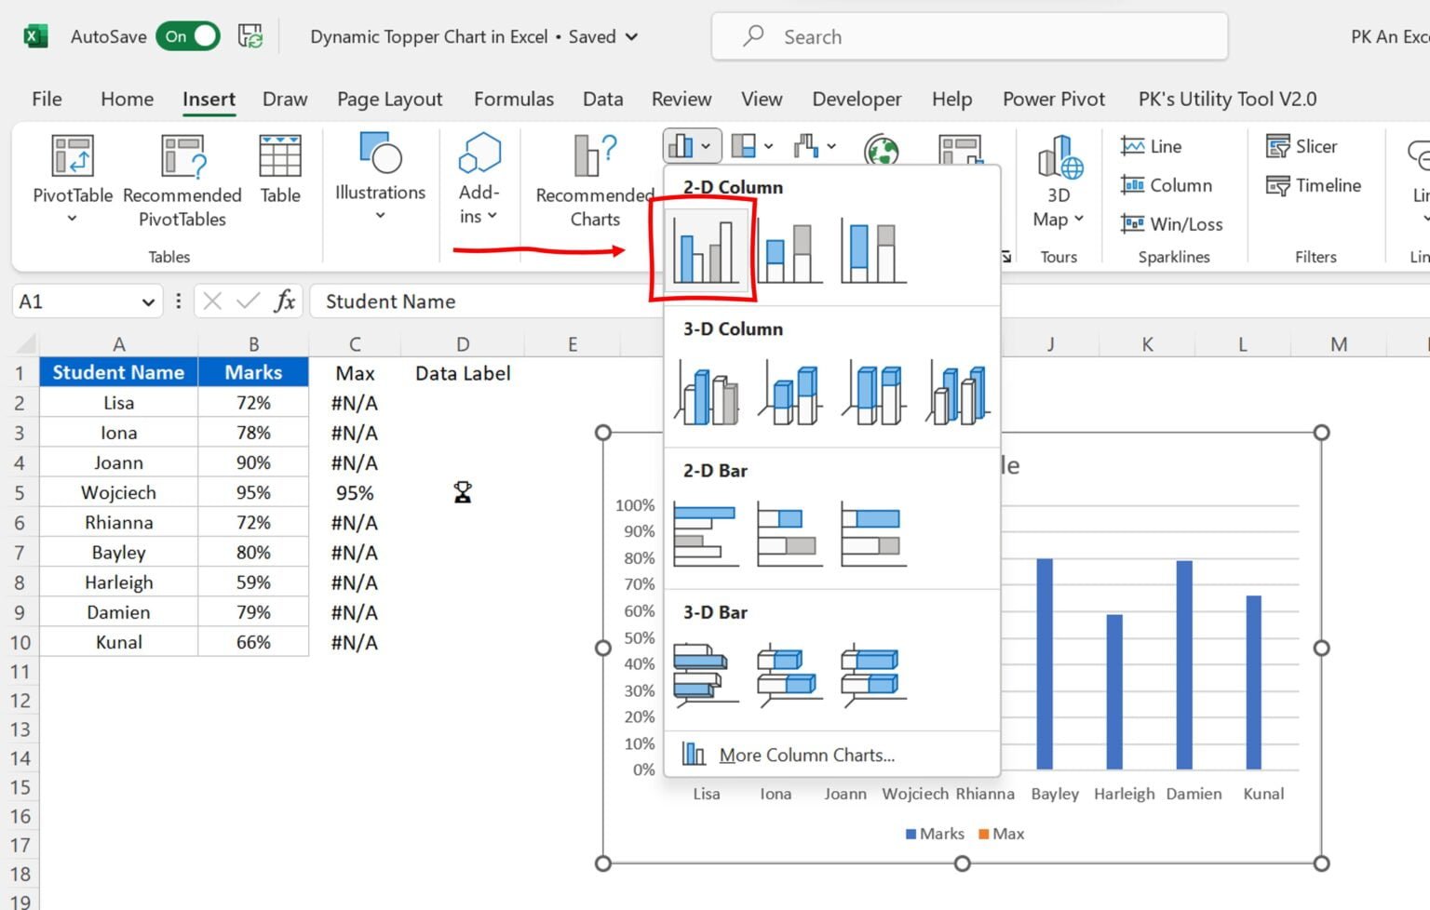Click Recommended Charts
The width and height of the screenshot is (1430, 910).
tap(593, 181)
